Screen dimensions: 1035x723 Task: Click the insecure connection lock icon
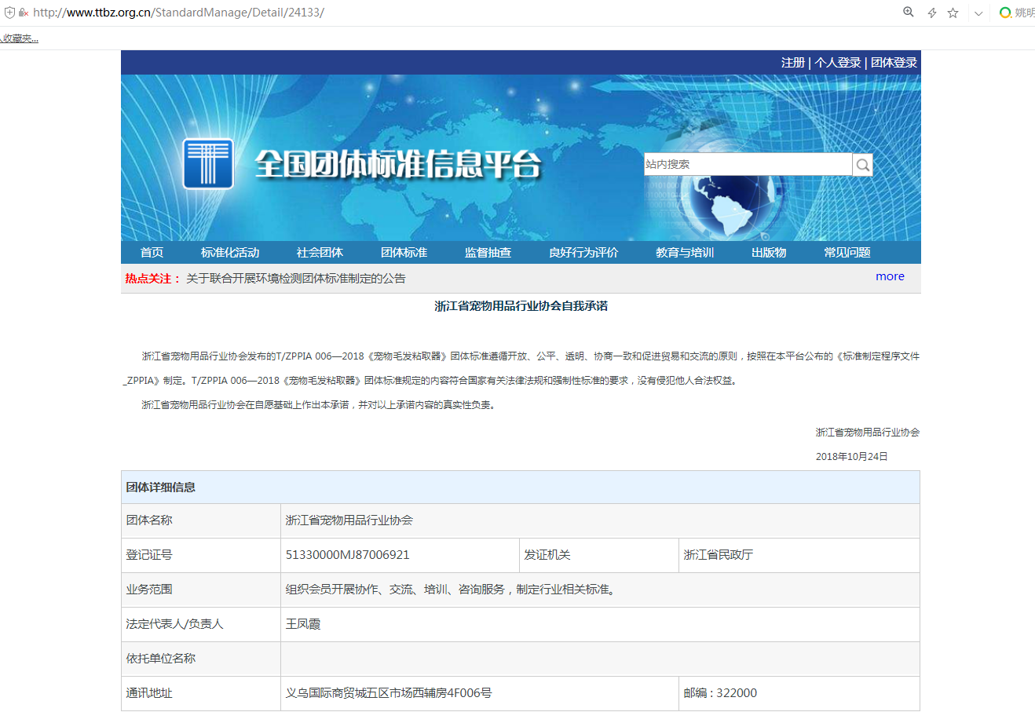coord(24,13)
